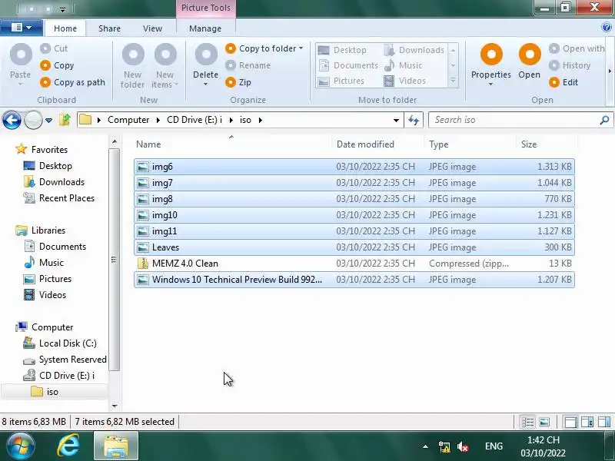Click Edit in Open group
615x461 pixels.
(563, 82)
